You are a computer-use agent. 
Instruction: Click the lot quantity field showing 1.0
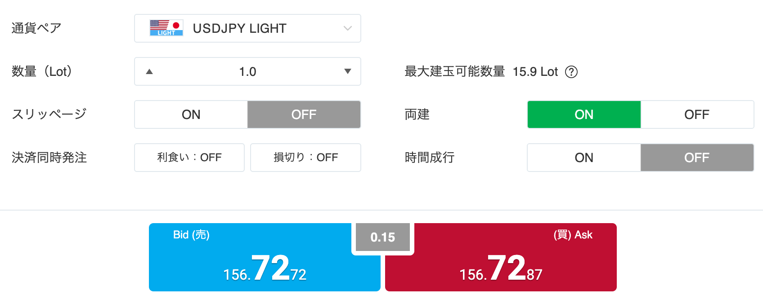tap(247, 72)
